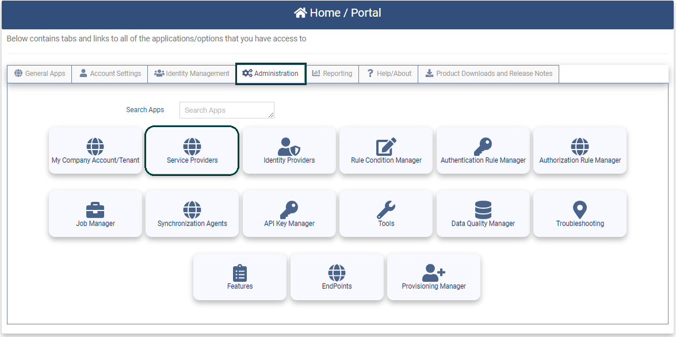Open the Provisioning Manager
Image resolution: width=676 pixels, height=337 pixels.
click(434, 277)
